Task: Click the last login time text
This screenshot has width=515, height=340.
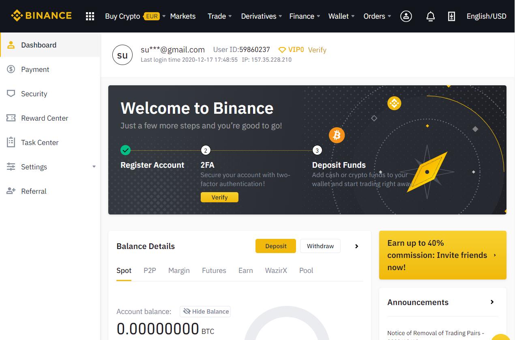Action: (189, 60)
